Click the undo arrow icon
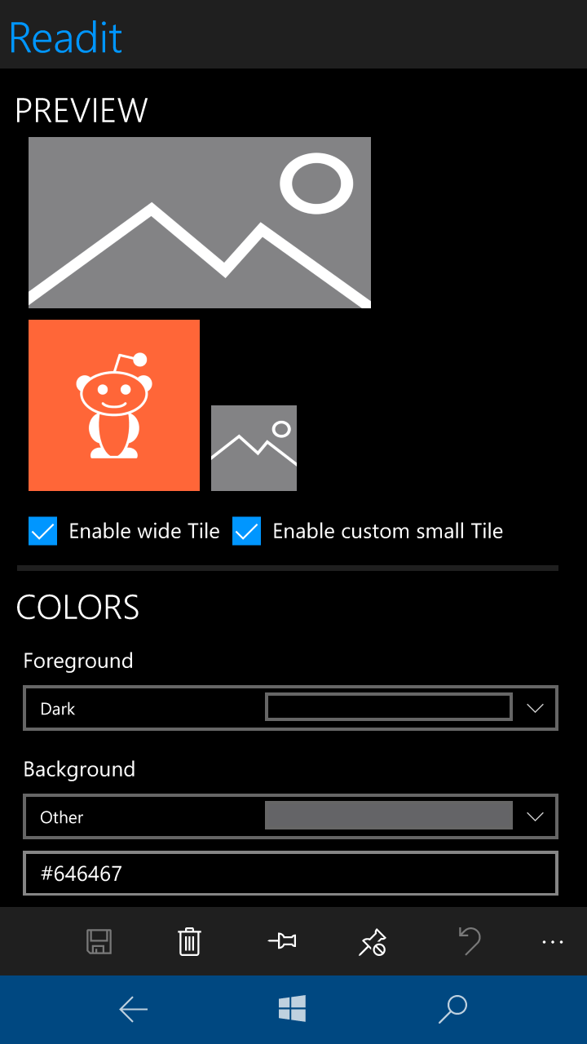587x1044 pixels. (x=469, y=940)
